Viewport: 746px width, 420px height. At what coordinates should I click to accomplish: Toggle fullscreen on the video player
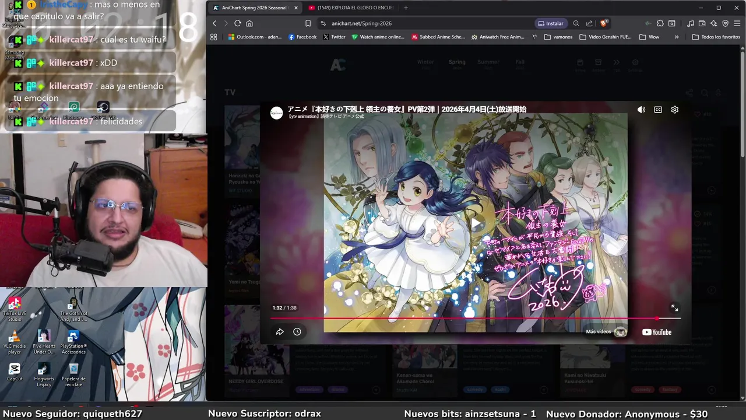point(674,308)
